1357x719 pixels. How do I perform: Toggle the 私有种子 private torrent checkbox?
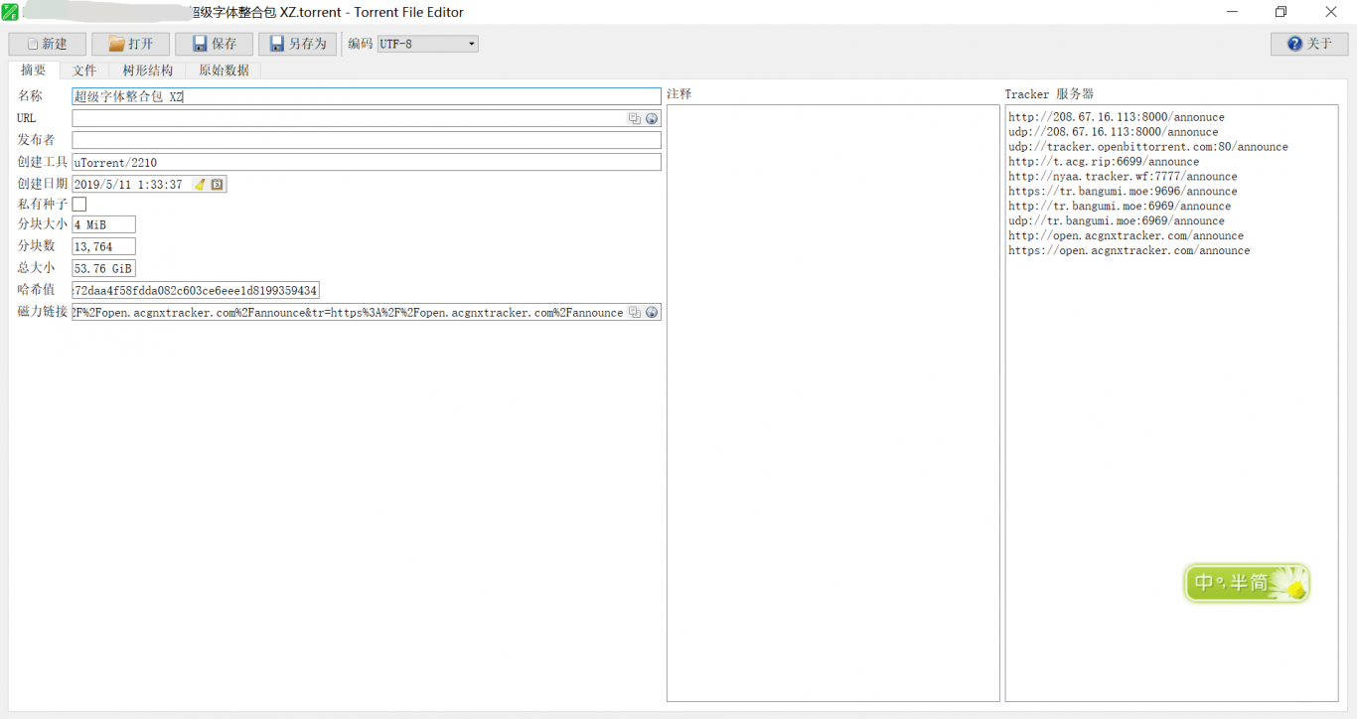tap(79, 204)
